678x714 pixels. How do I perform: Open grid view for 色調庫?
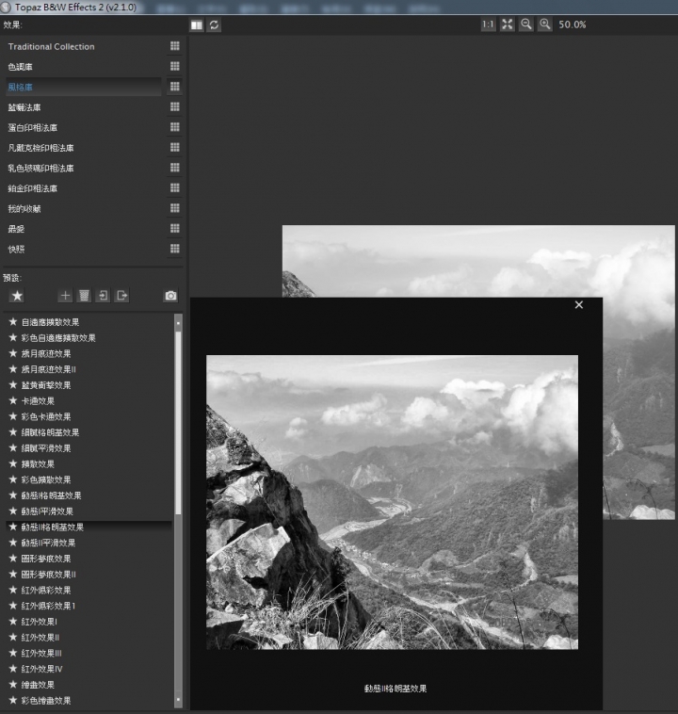[175, 67]
